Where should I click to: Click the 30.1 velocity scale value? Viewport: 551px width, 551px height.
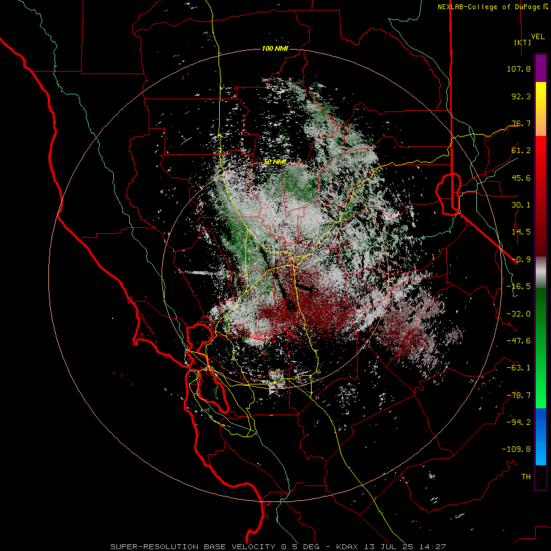(x=521, y=205)
